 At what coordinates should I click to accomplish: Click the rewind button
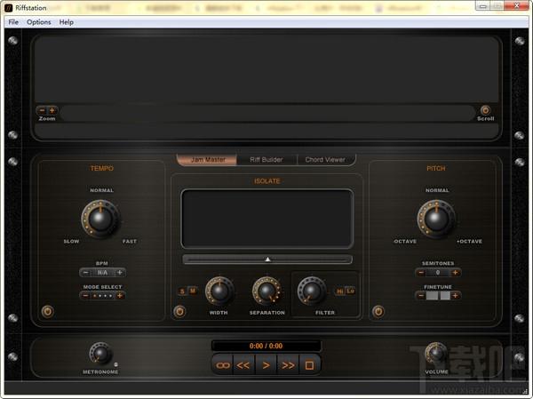pyautogui.click(x=243, y=365)
